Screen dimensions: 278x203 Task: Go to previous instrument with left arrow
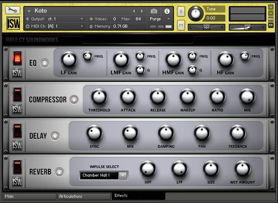(134, 11)
